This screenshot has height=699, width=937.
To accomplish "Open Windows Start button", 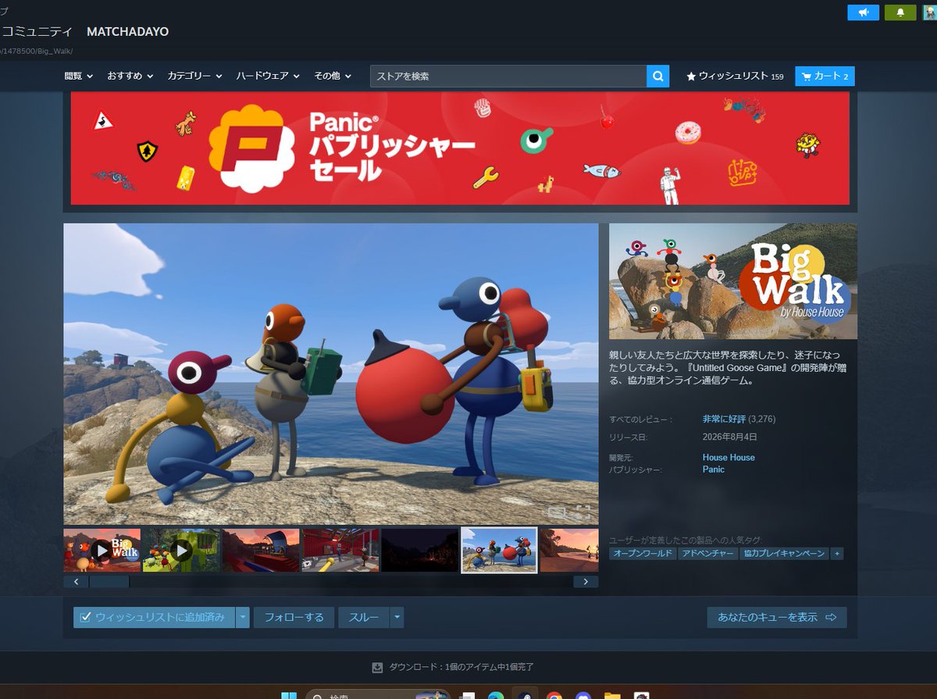I will tap(289, 695).
